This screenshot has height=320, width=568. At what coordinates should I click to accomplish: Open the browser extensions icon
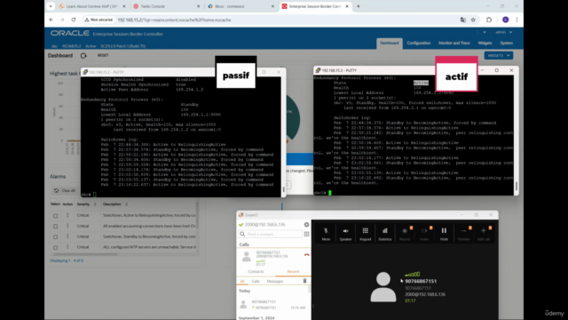coord(489,20)
